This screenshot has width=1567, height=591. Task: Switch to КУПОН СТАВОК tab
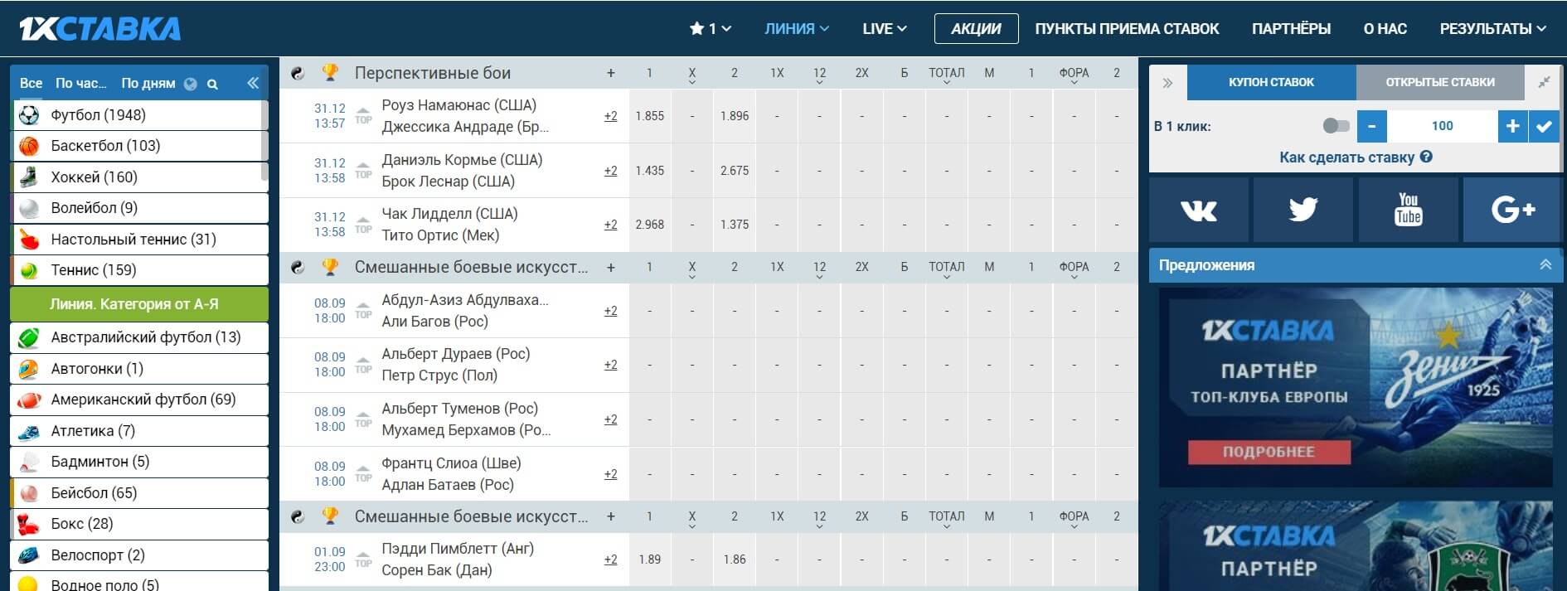coord(1271,82)
